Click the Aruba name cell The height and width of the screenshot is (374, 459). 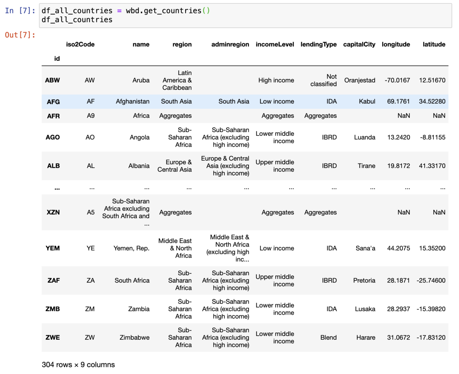141,80
